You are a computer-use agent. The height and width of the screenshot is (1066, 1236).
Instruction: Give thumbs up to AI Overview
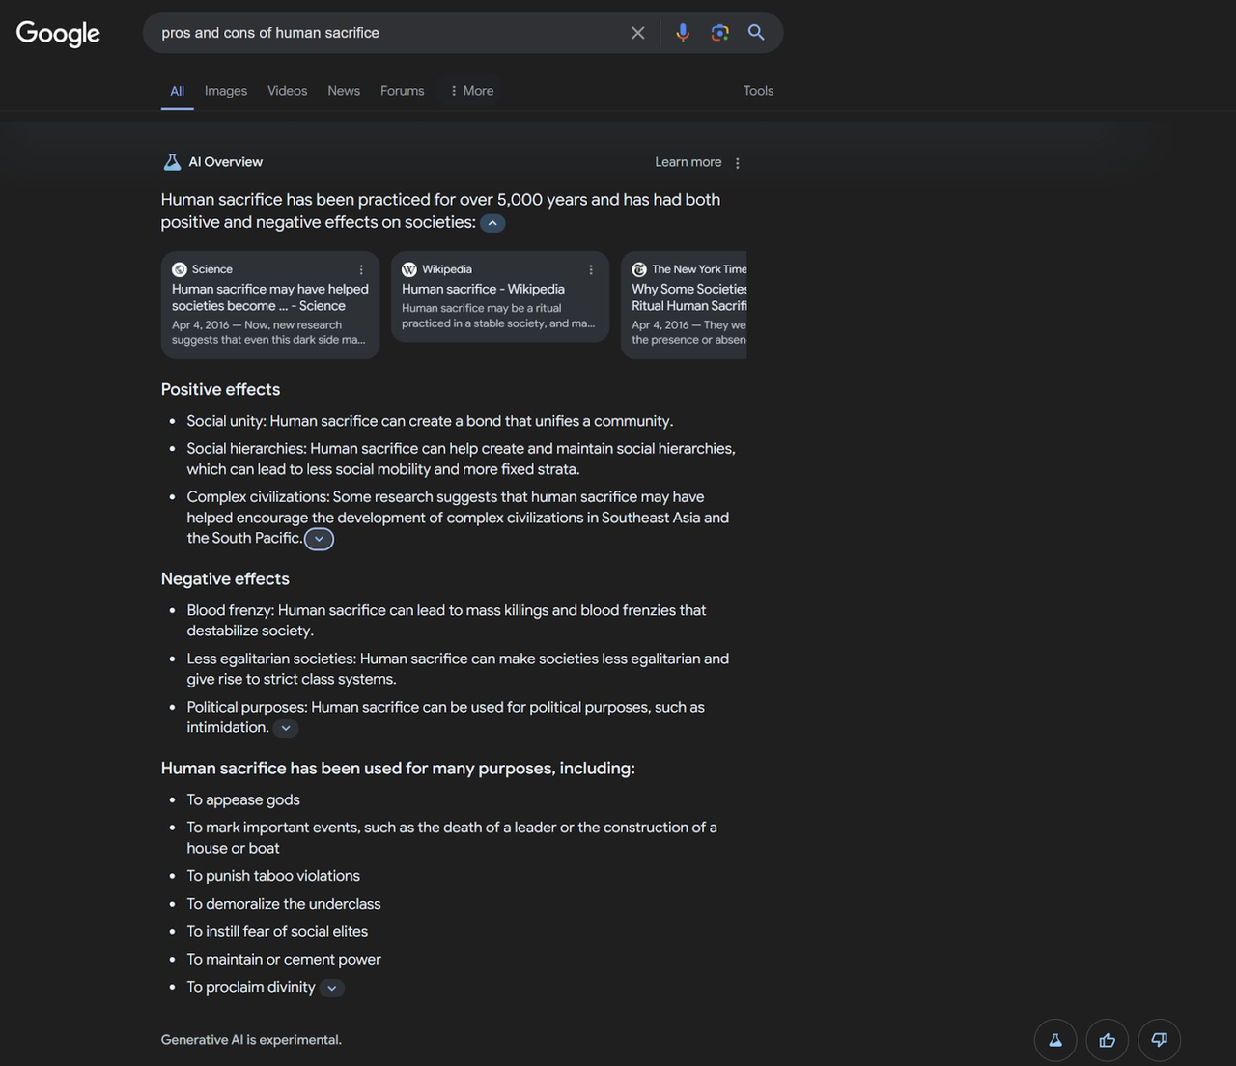coord(1108,1040)
